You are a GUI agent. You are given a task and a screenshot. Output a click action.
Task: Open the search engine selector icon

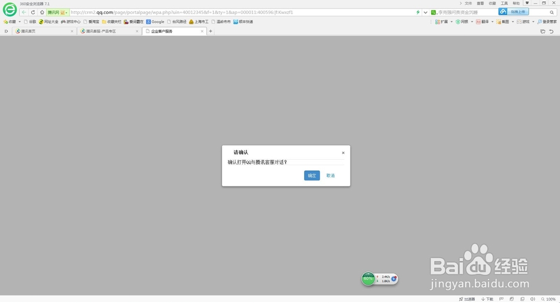click(x=433, y=12)
